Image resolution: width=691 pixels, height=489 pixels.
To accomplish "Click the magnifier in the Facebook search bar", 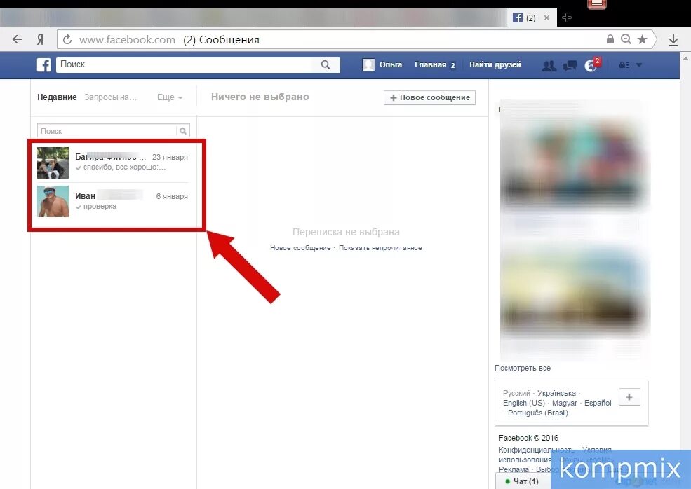I will click(x=325, y=64).
